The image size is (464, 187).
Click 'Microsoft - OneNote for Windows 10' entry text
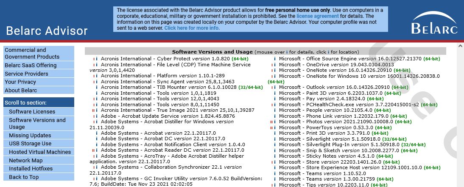[359, 76]
